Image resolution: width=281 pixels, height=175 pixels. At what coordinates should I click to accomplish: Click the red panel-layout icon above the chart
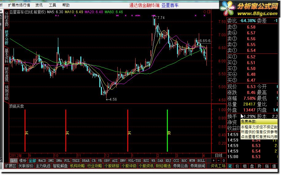click(x=209, y=12)
